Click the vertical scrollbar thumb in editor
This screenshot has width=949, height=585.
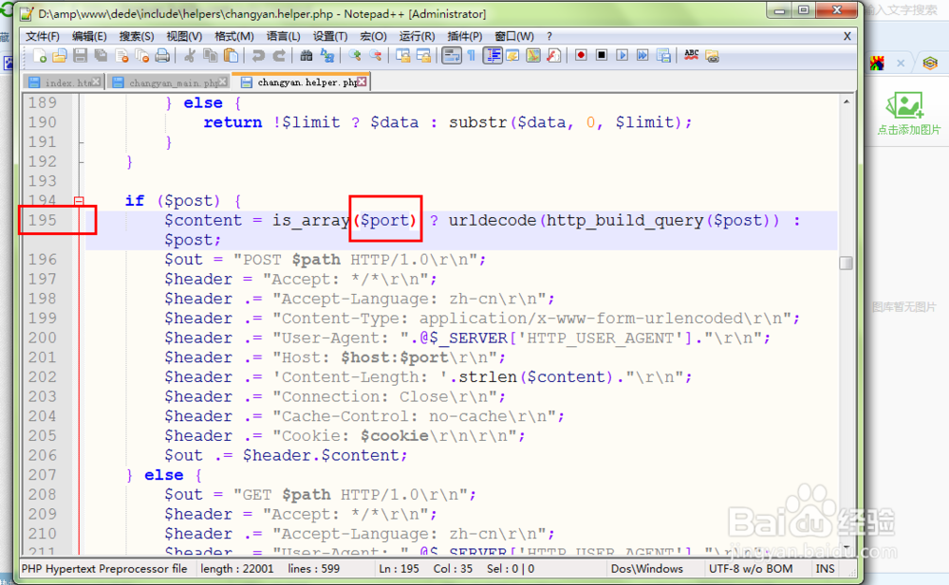point(847,263)
